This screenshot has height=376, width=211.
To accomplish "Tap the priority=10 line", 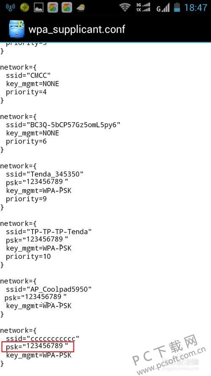I will 28,257.
